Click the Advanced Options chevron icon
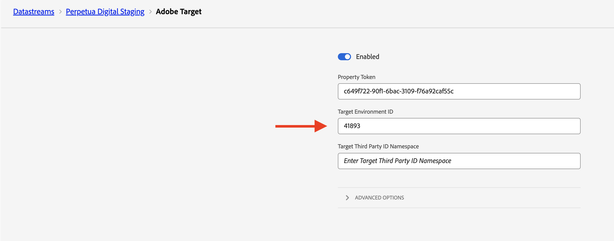614x241 pixels. click(x=347, y=198)
